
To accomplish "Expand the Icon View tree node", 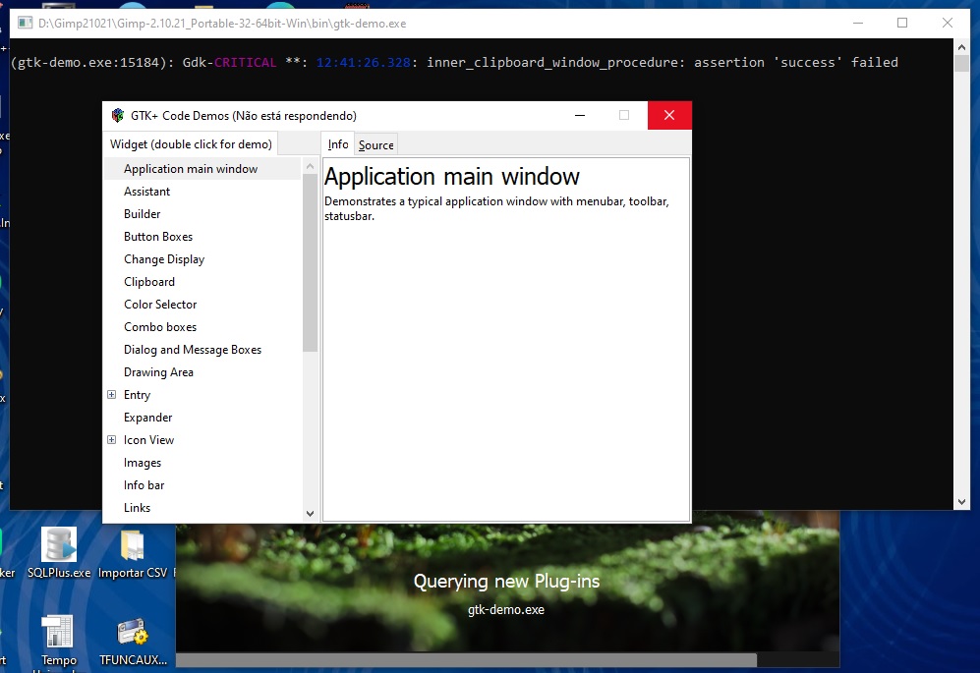I will click(x=111, y=440).
